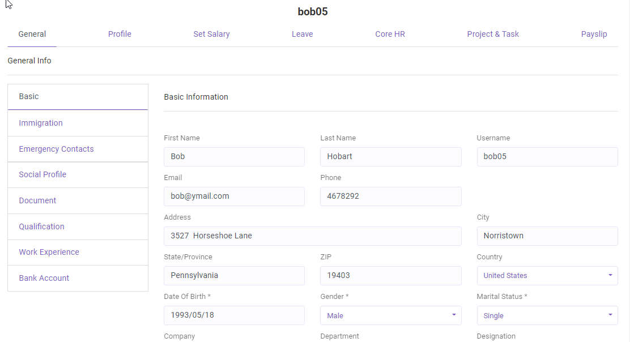The height and width of the screenshot is (342, 630).
Task: Go to Core HR tab
Action: (390, 34)
